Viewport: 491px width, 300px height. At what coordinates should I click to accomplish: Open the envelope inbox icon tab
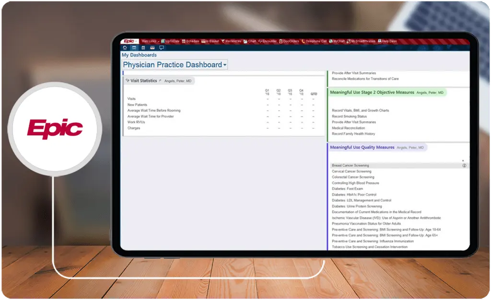(x=152, y=47)
